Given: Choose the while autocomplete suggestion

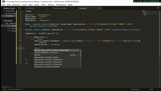Looking at the screenshot, I should (57, 55).
